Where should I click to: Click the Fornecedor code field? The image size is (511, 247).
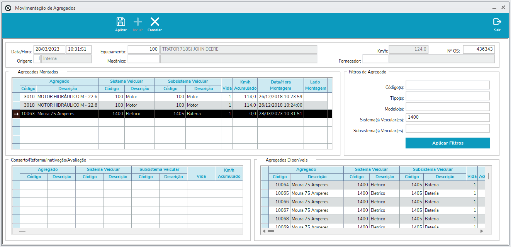tap(375, 59)
